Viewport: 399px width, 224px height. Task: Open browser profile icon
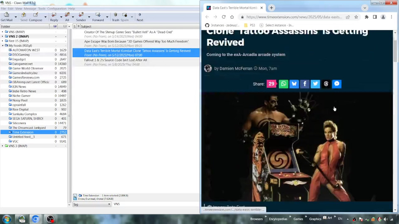[383, 17]
